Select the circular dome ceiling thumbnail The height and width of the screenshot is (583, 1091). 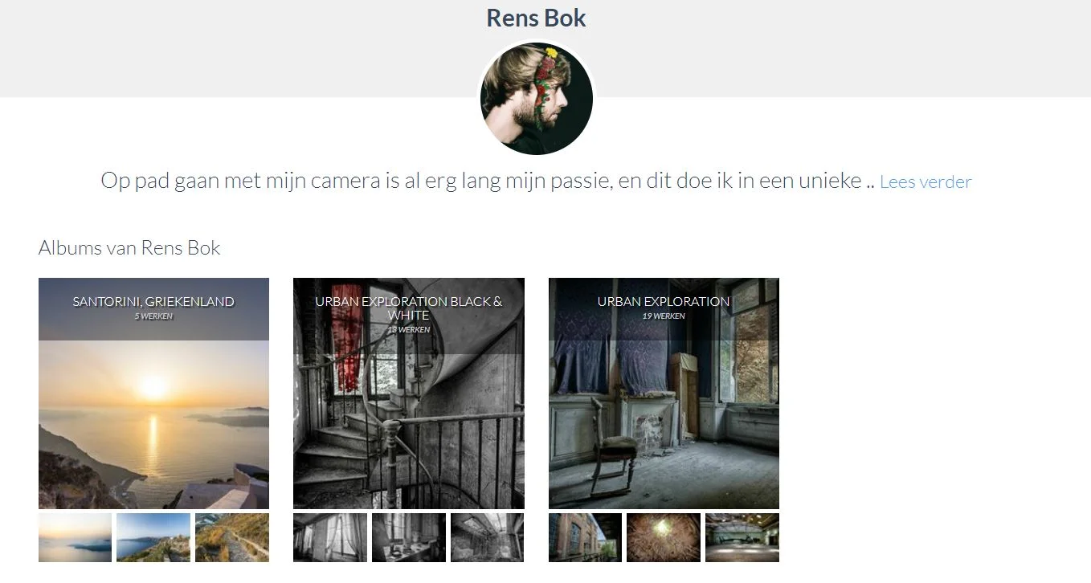pyautogui.click(x=664, y=538)
